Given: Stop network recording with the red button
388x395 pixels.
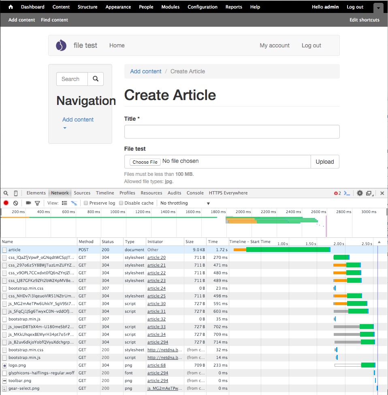Looking at the screenshot, I should click(6, 203).
